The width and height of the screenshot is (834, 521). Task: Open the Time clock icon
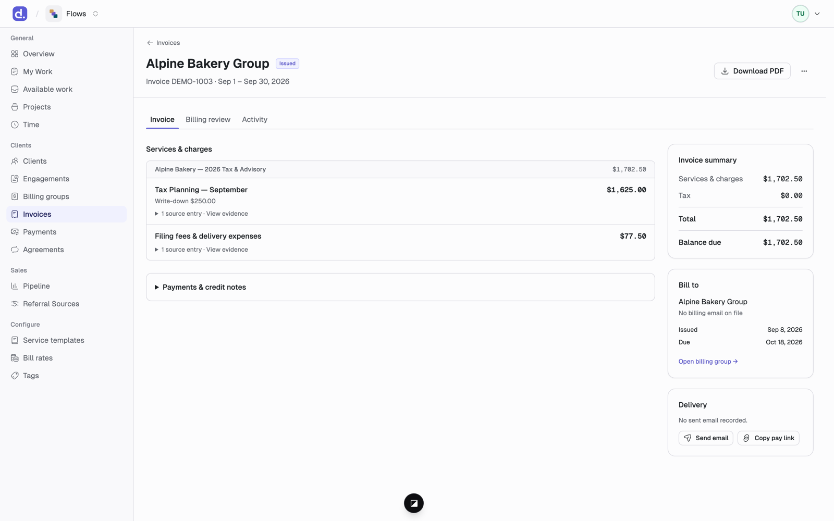[15, 125]
